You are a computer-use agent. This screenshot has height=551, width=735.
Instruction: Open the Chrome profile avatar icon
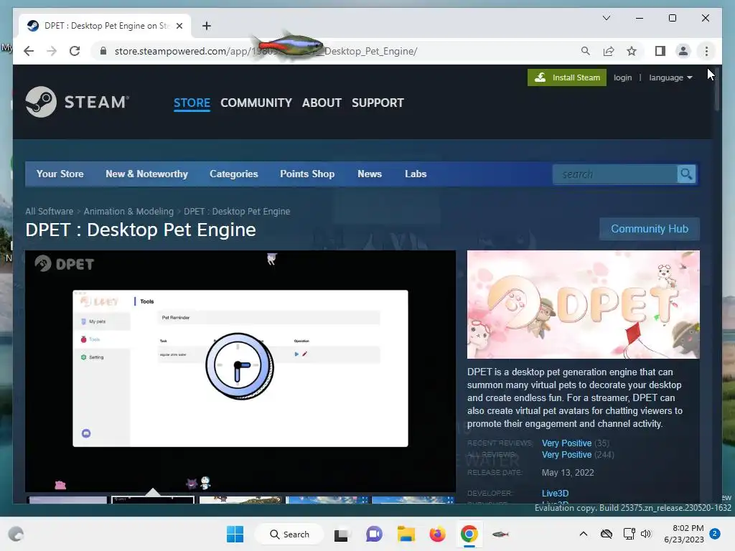click(683, 51)
